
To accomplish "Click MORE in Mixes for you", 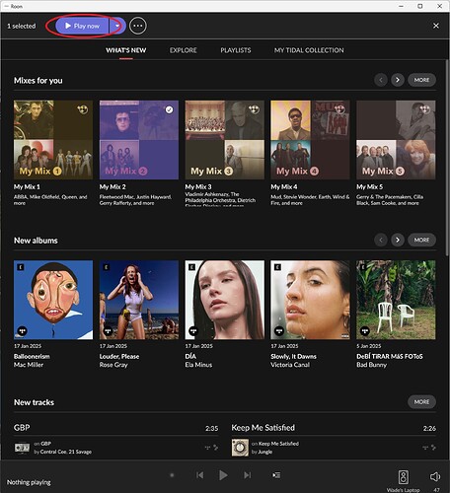I will coord(421,80).
